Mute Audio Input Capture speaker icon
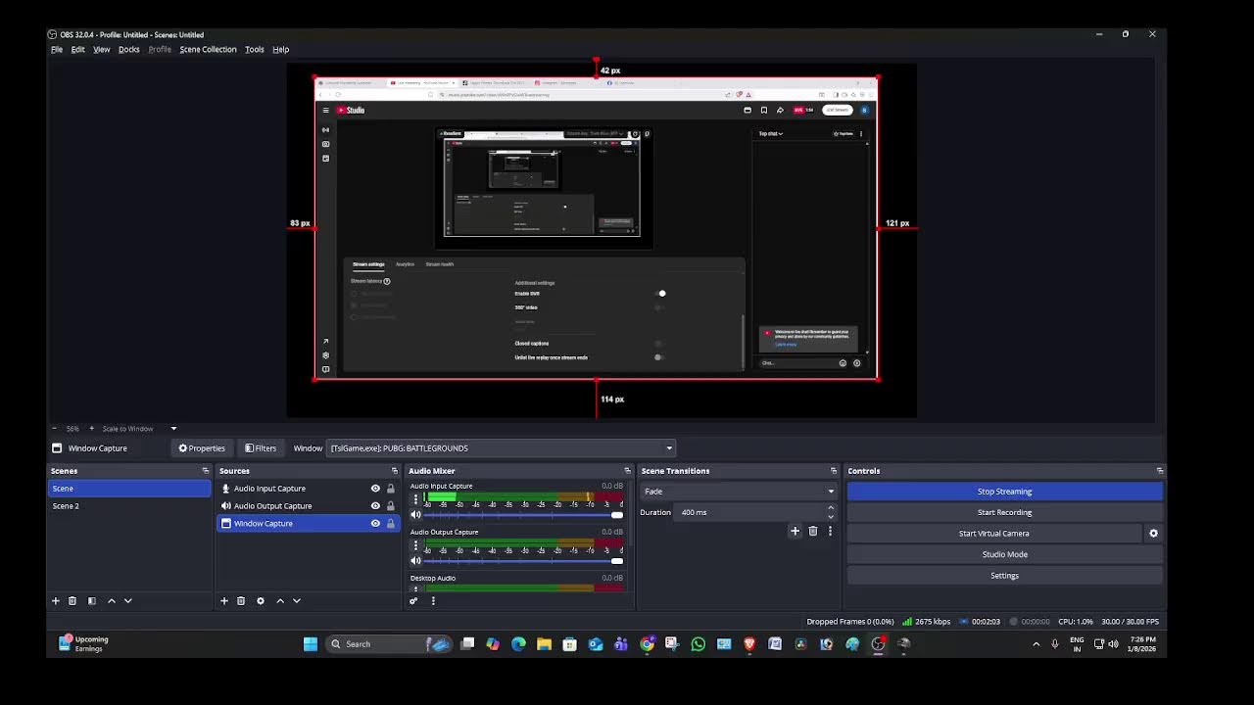This screenshot has height=705, width=1254. coord(416,515)
